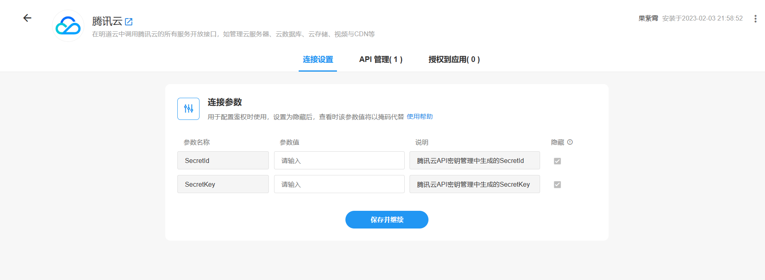Click the SecretId value input field

pyautogui.click(x=339, y=161)
